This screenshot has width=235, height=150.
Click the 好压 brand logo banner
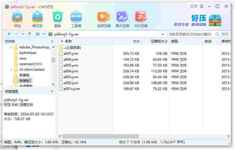197,20
